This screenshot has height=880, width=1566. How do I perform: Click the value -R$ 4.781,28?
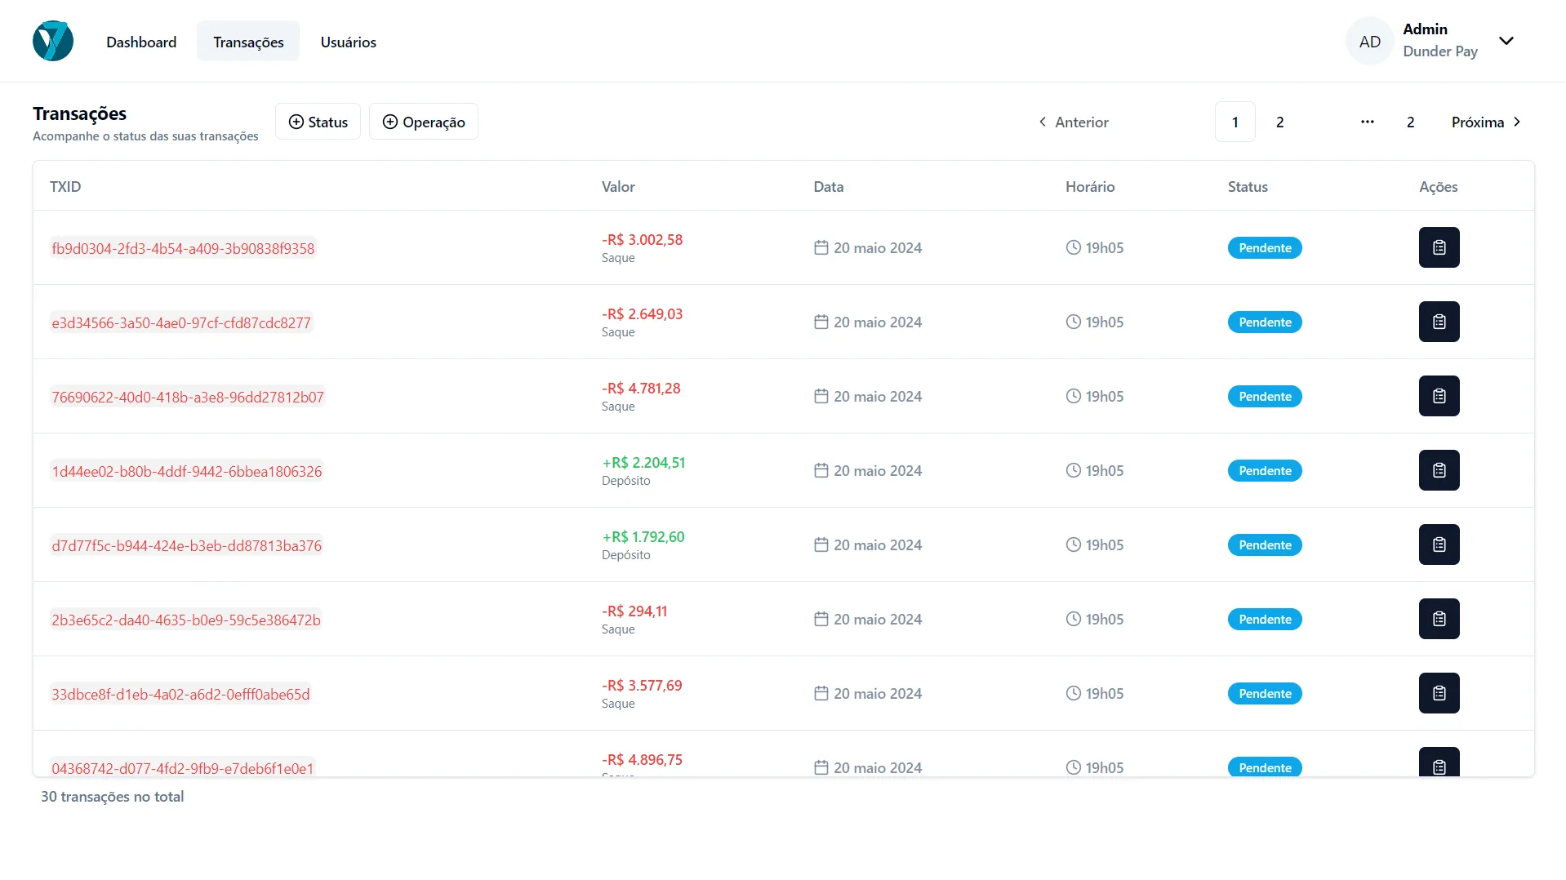(x=641, y=388)
